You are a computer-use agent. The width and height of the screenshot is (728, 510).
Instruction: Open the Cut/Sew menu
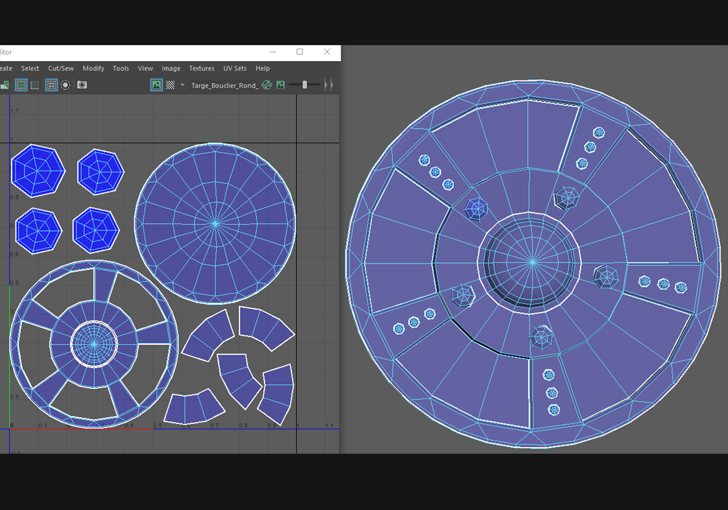coord(61,69)
